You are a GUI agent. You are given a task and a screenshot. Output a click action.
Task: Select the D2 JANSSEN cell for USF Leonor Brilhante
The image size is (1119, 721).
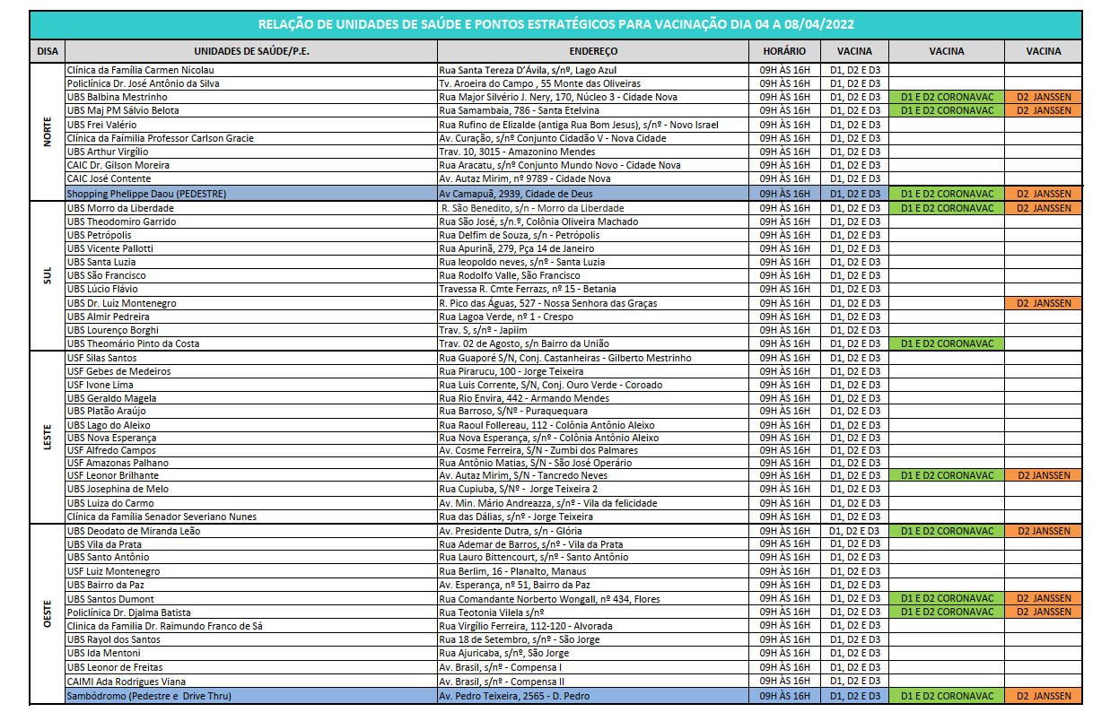click(x=1043, y=475)
